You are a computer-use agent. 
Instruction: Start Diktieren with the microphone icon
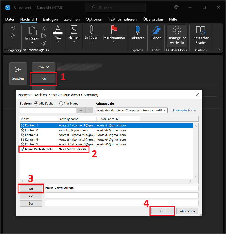[x=137, y=30]
